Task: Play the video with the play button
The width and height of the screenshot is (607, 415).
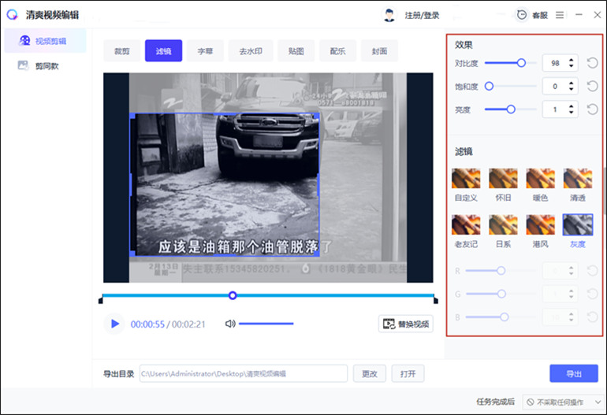Action: 115,324
